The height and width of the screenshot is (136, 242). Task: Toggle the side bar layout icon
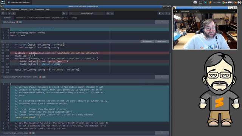(x=3, y=14)
